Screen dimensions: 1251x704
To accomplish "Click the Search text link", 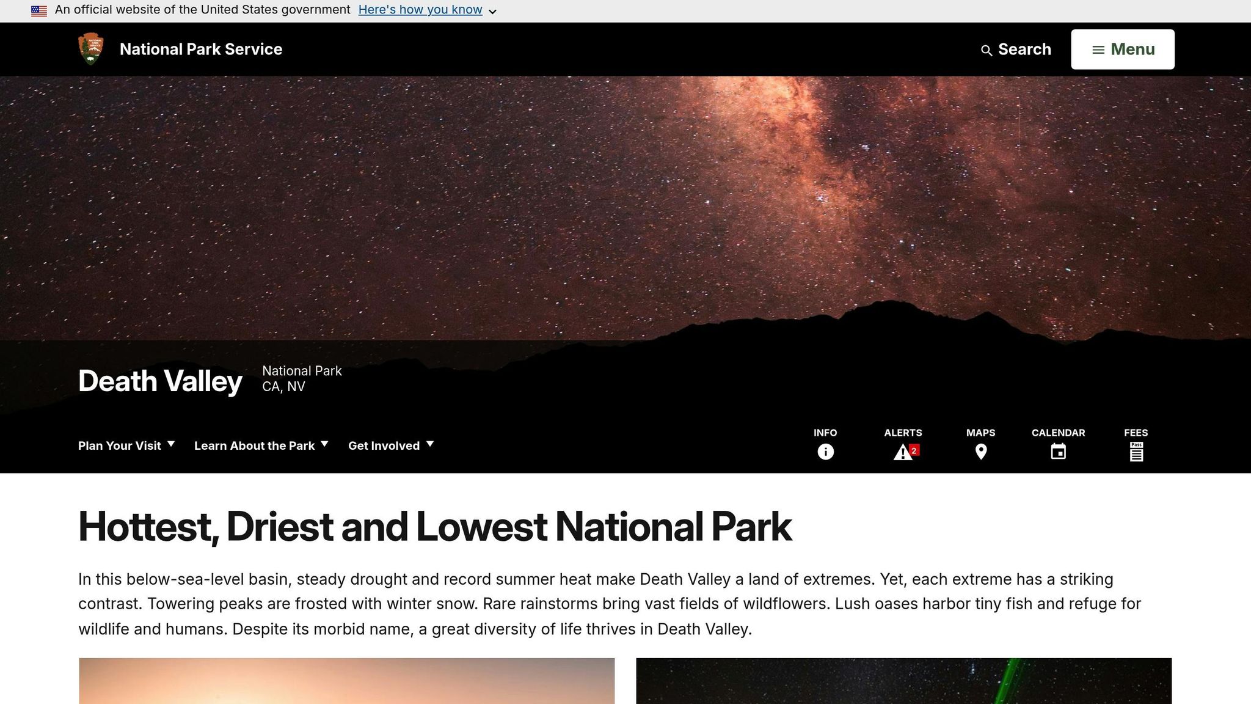I will 1024,49.
